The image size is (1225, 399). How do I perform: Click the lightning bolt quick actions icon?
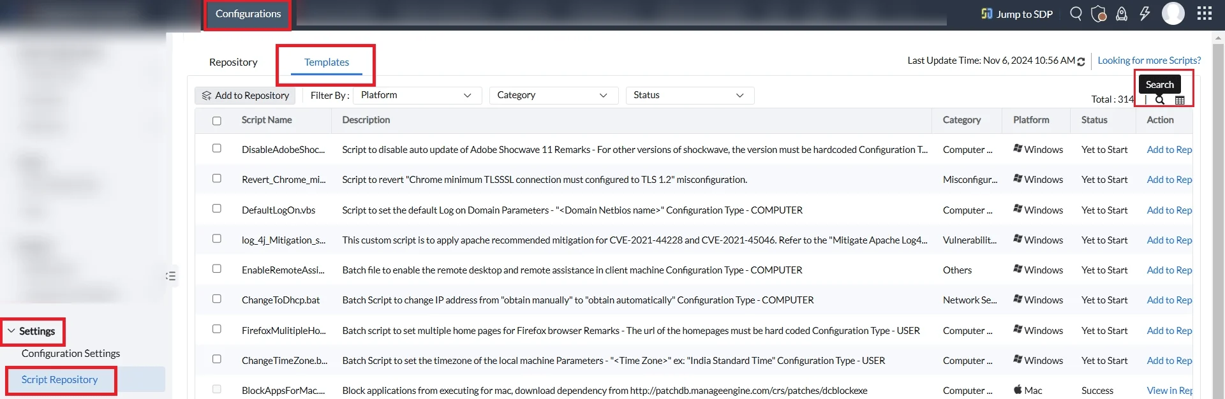point(1145,13)
